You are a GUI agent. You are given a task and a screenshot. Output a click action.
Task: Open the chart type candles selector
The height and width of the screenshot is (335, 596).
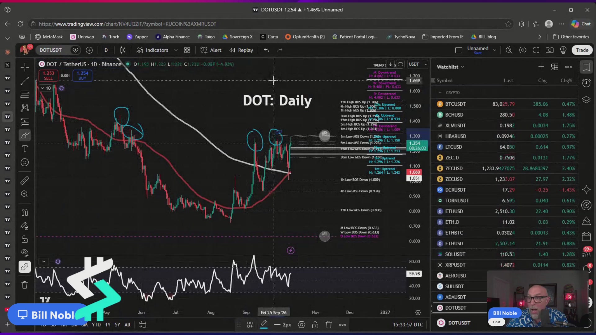[123, 50]
